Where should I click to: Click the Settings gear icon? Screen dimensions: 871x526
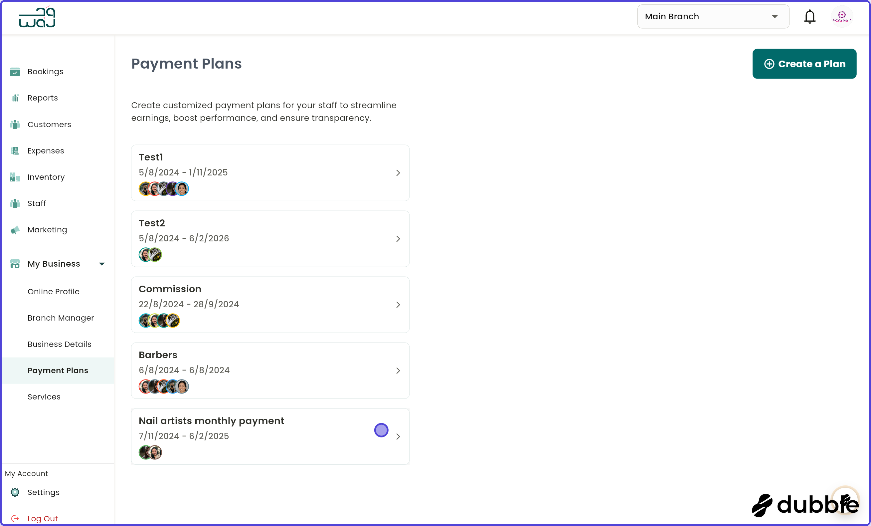tap(15, 492)
